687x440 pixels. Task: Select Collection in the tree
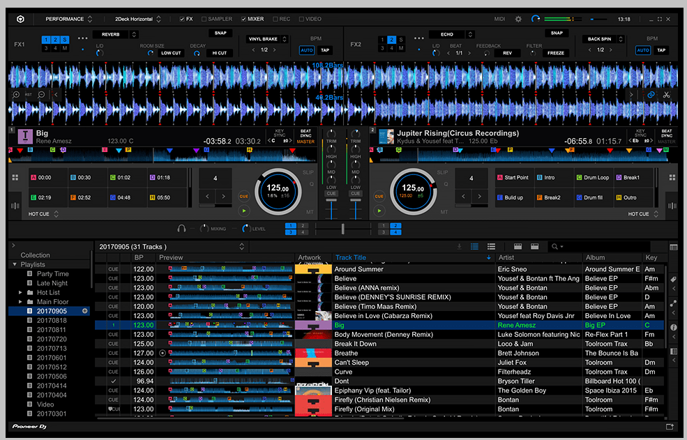(35, 255)
